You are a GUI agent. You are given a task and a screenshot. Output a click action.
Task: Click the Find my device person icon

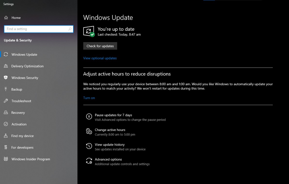click(6, 136)
